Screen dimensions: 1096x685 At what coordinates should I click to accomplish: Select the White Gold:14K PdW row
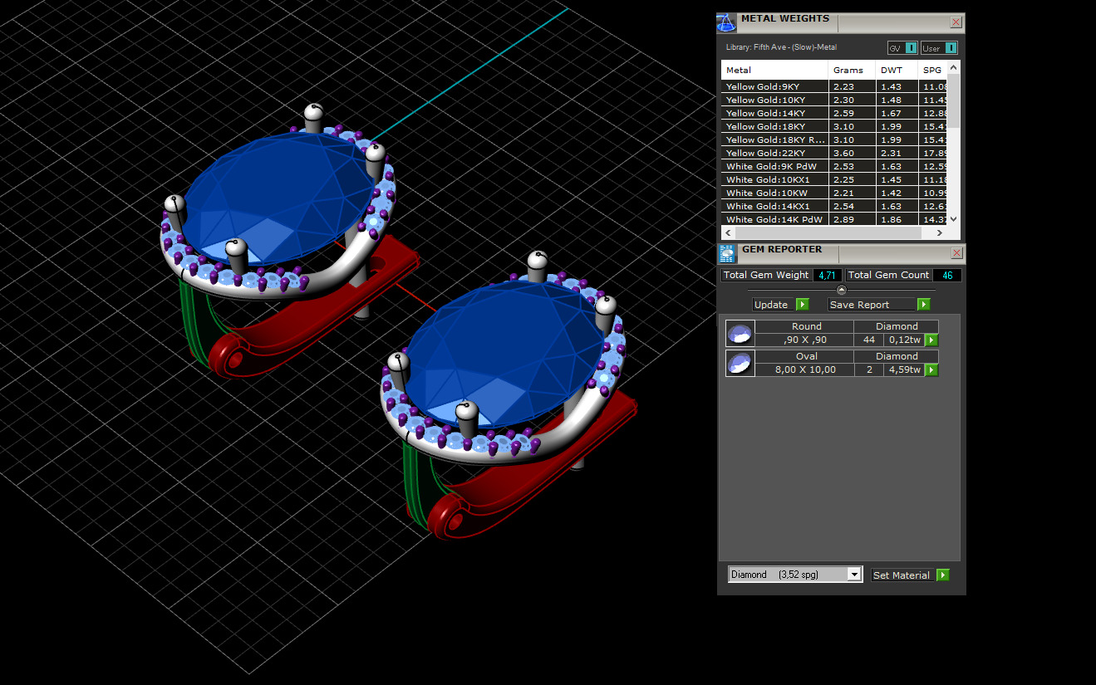coord(834,219)
